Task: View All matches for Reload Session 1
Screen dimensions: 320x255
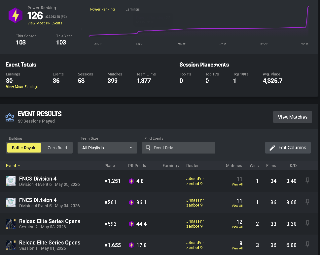Action: 237,248
